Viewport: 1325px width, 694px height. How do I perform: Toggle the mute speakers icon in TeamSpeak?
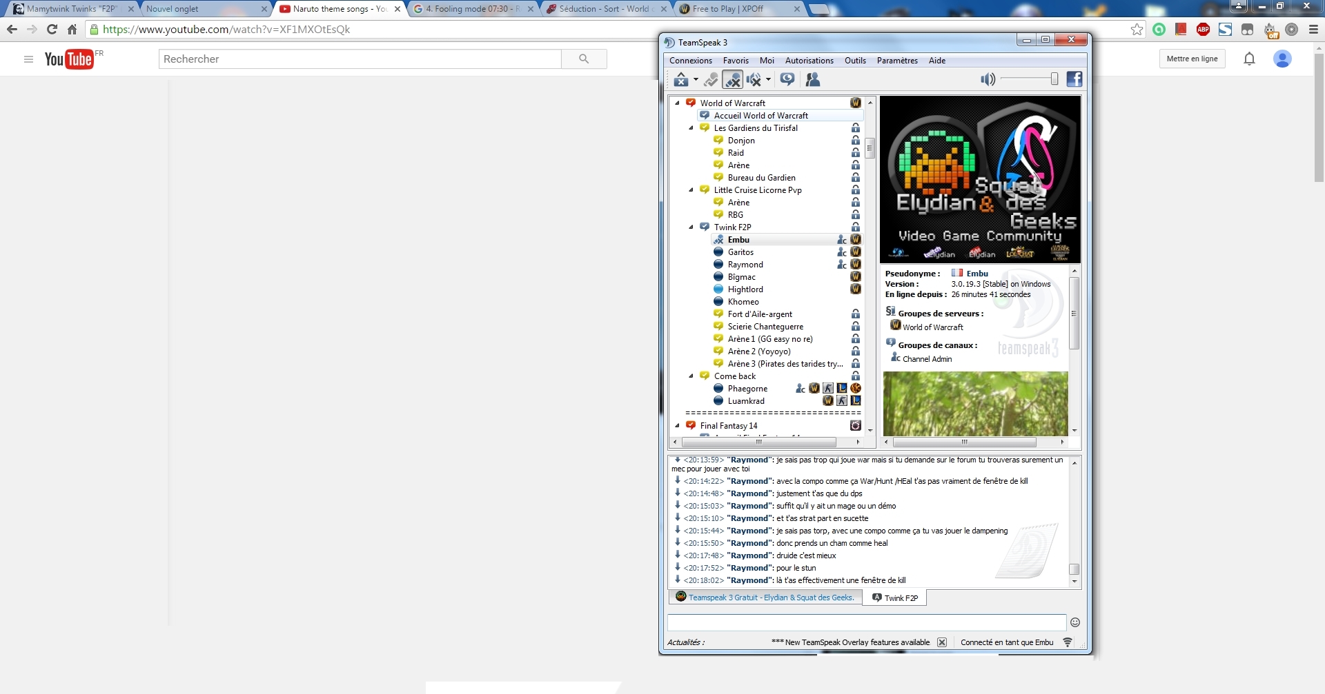[754, 80]
